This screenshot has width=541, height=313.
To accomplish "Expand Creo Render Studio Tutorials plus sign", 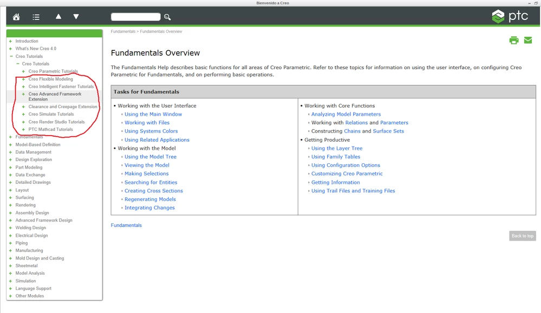I will coord(23,122).
